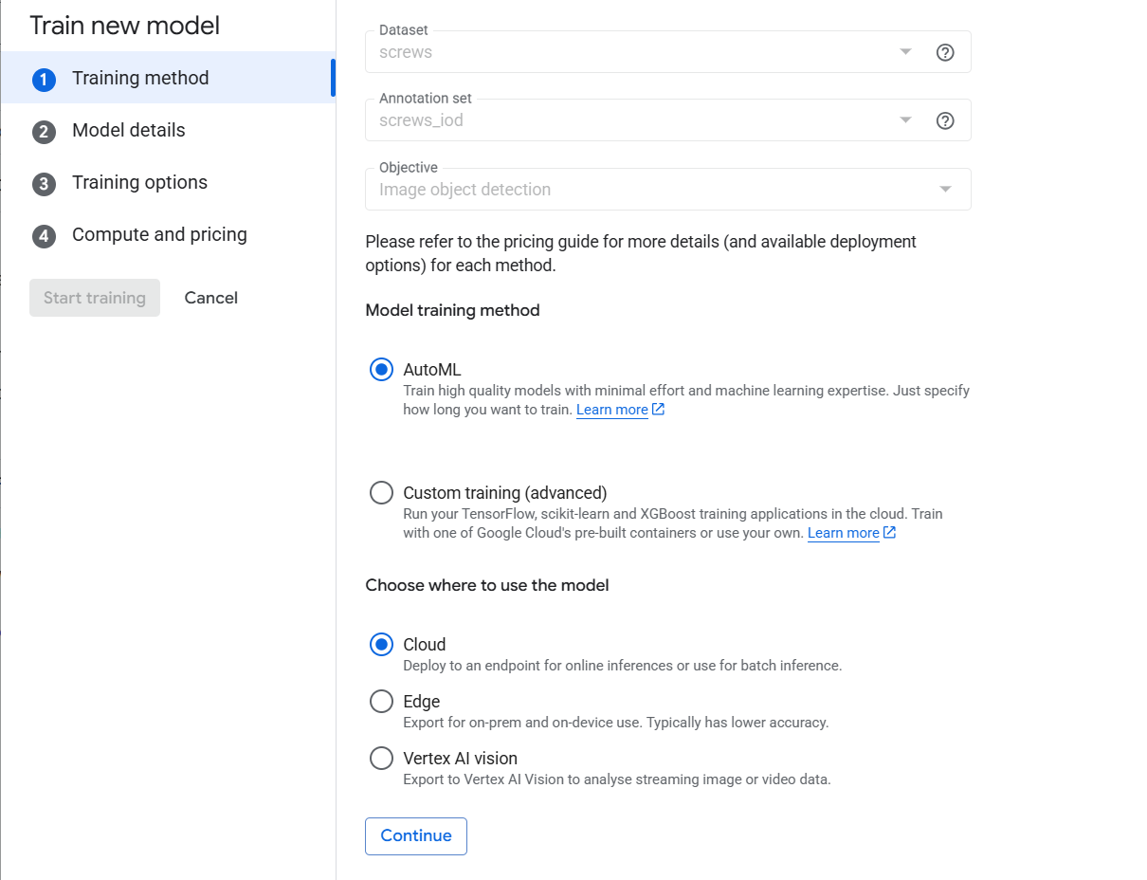Click Cancel next to Start training
Screen dimensions: 1147x880
210,298
